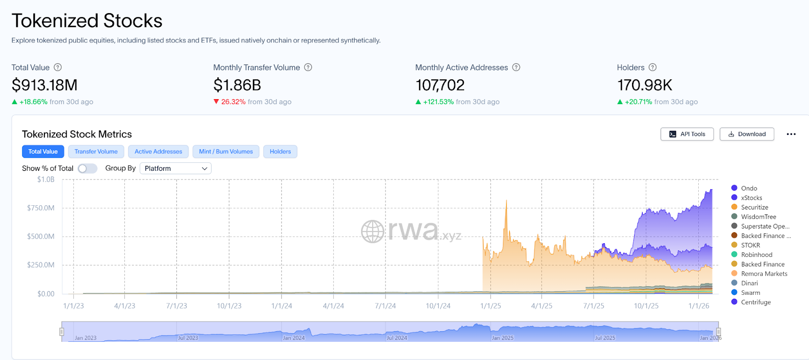Toggle Swarm series in legend
Viewport: 809px width, 360px height.
[x=746, y=293]
